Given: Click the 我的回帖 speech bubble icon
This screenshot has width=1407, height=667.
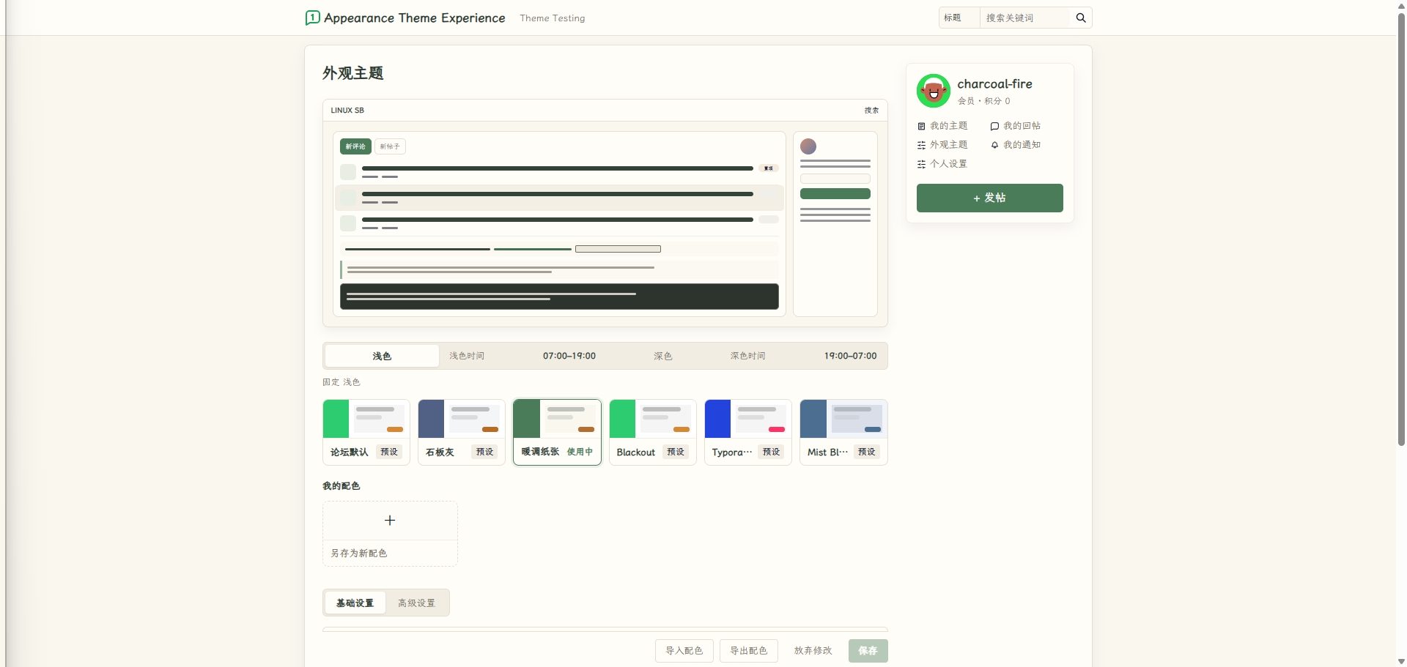Looking at the screenshot, I should tap(994, 126).
